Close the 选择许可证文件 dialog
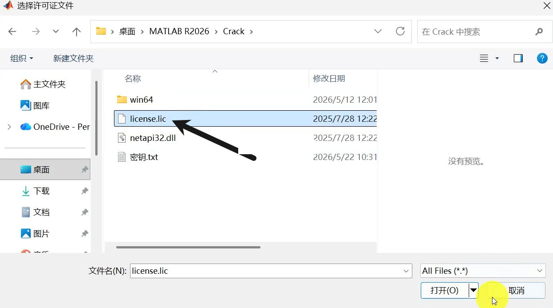The image size is (553, 308). click(x=547, y=5)
